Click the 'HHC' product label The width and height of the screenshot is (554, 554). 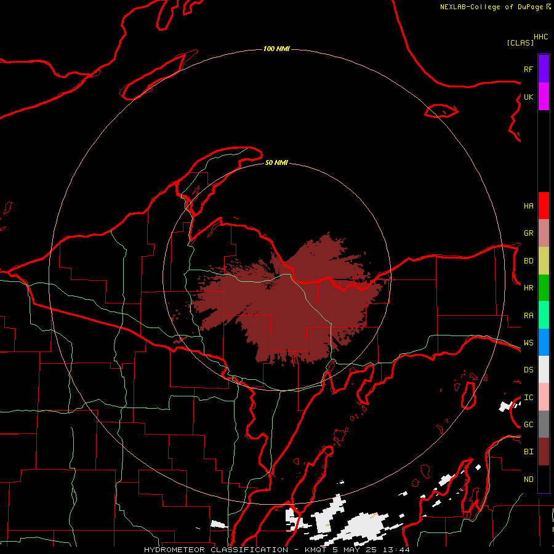540,37
